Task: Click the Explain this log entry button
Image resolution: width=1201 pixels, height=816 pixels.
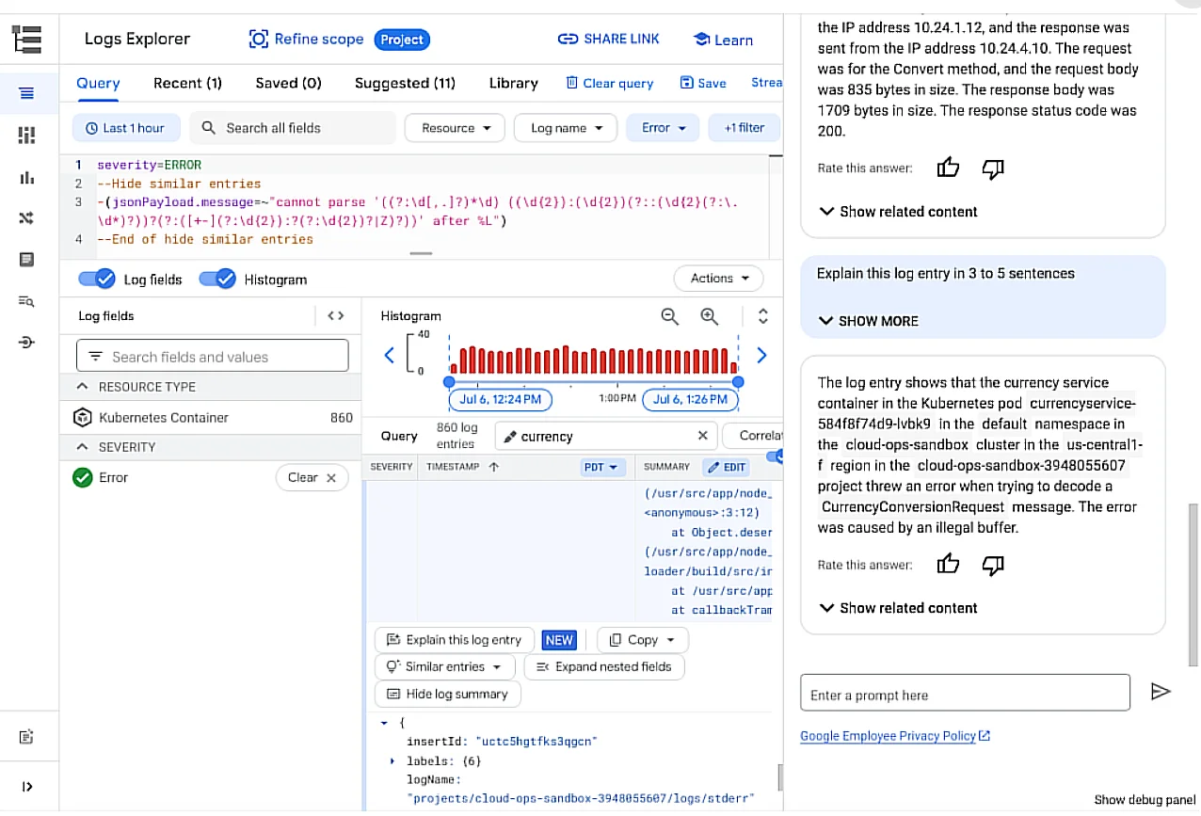Action: point(455,640)
